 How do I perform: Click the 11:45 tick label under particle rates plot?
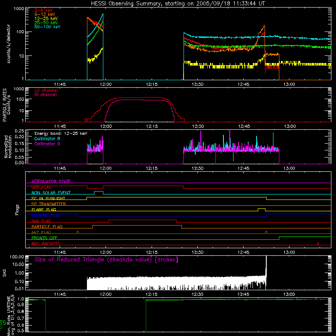60,126
